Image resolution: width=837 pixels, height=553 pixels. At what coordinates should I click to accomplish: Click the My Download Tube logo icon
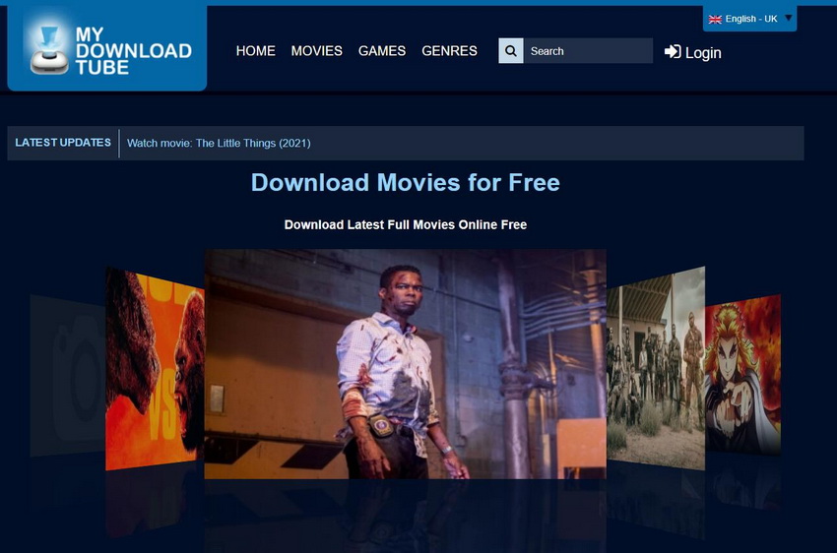[48, 47]
